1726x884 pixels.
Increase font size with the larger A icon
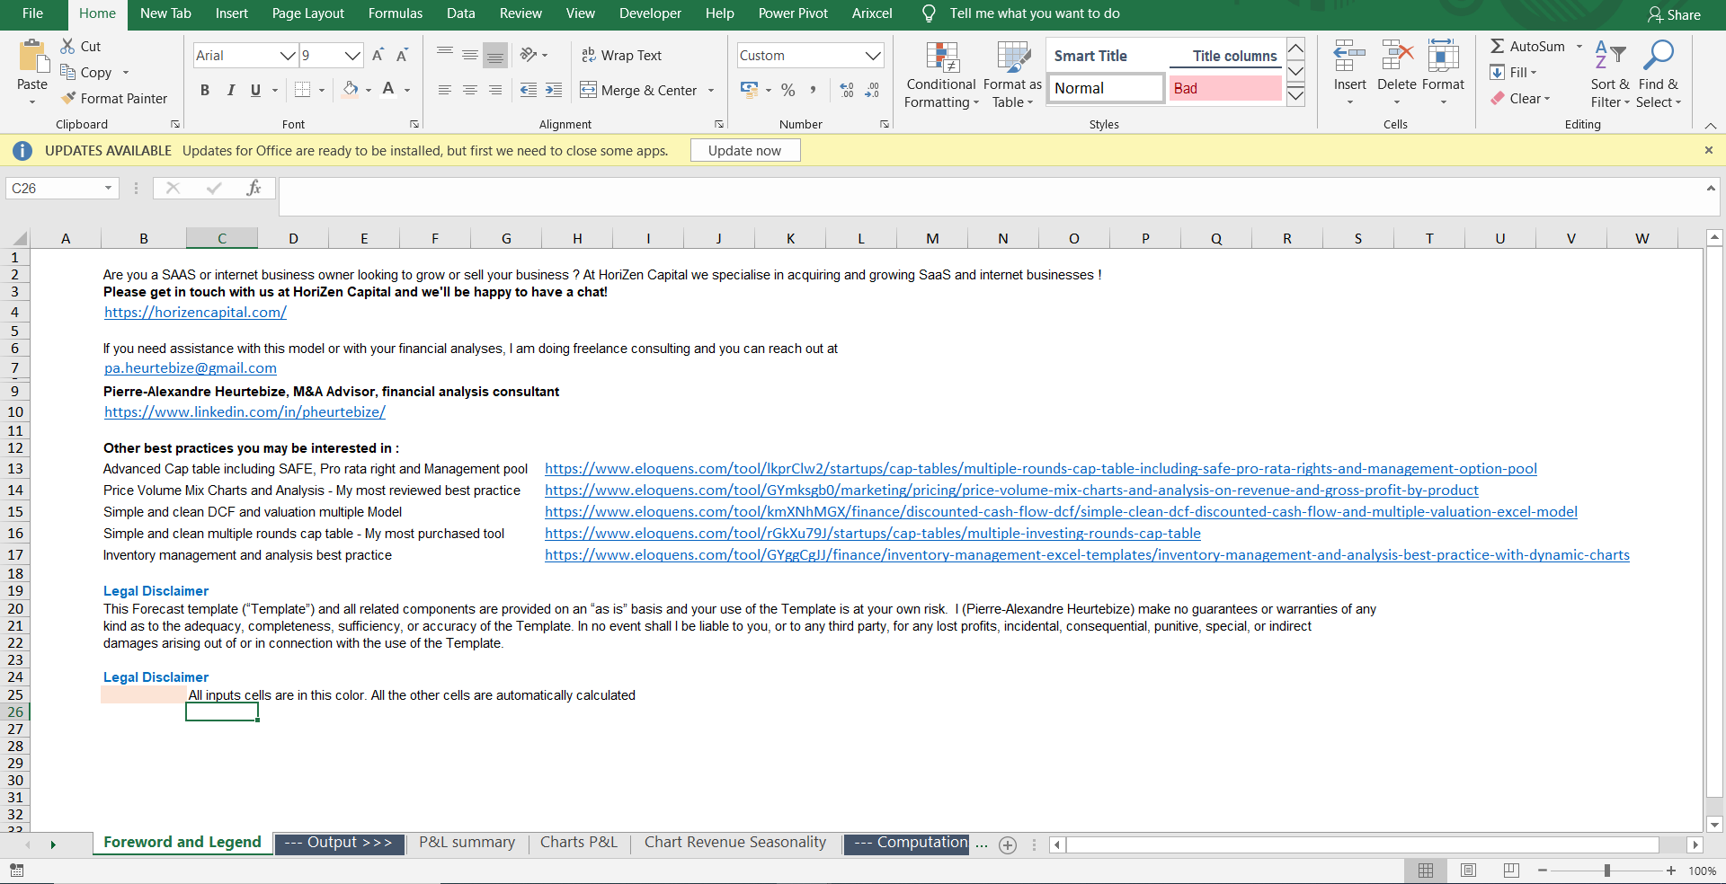point(378,55)
